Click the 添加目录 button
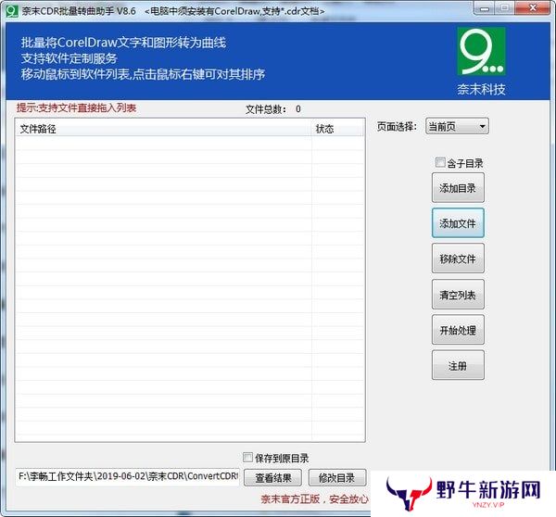 [458, 188]
